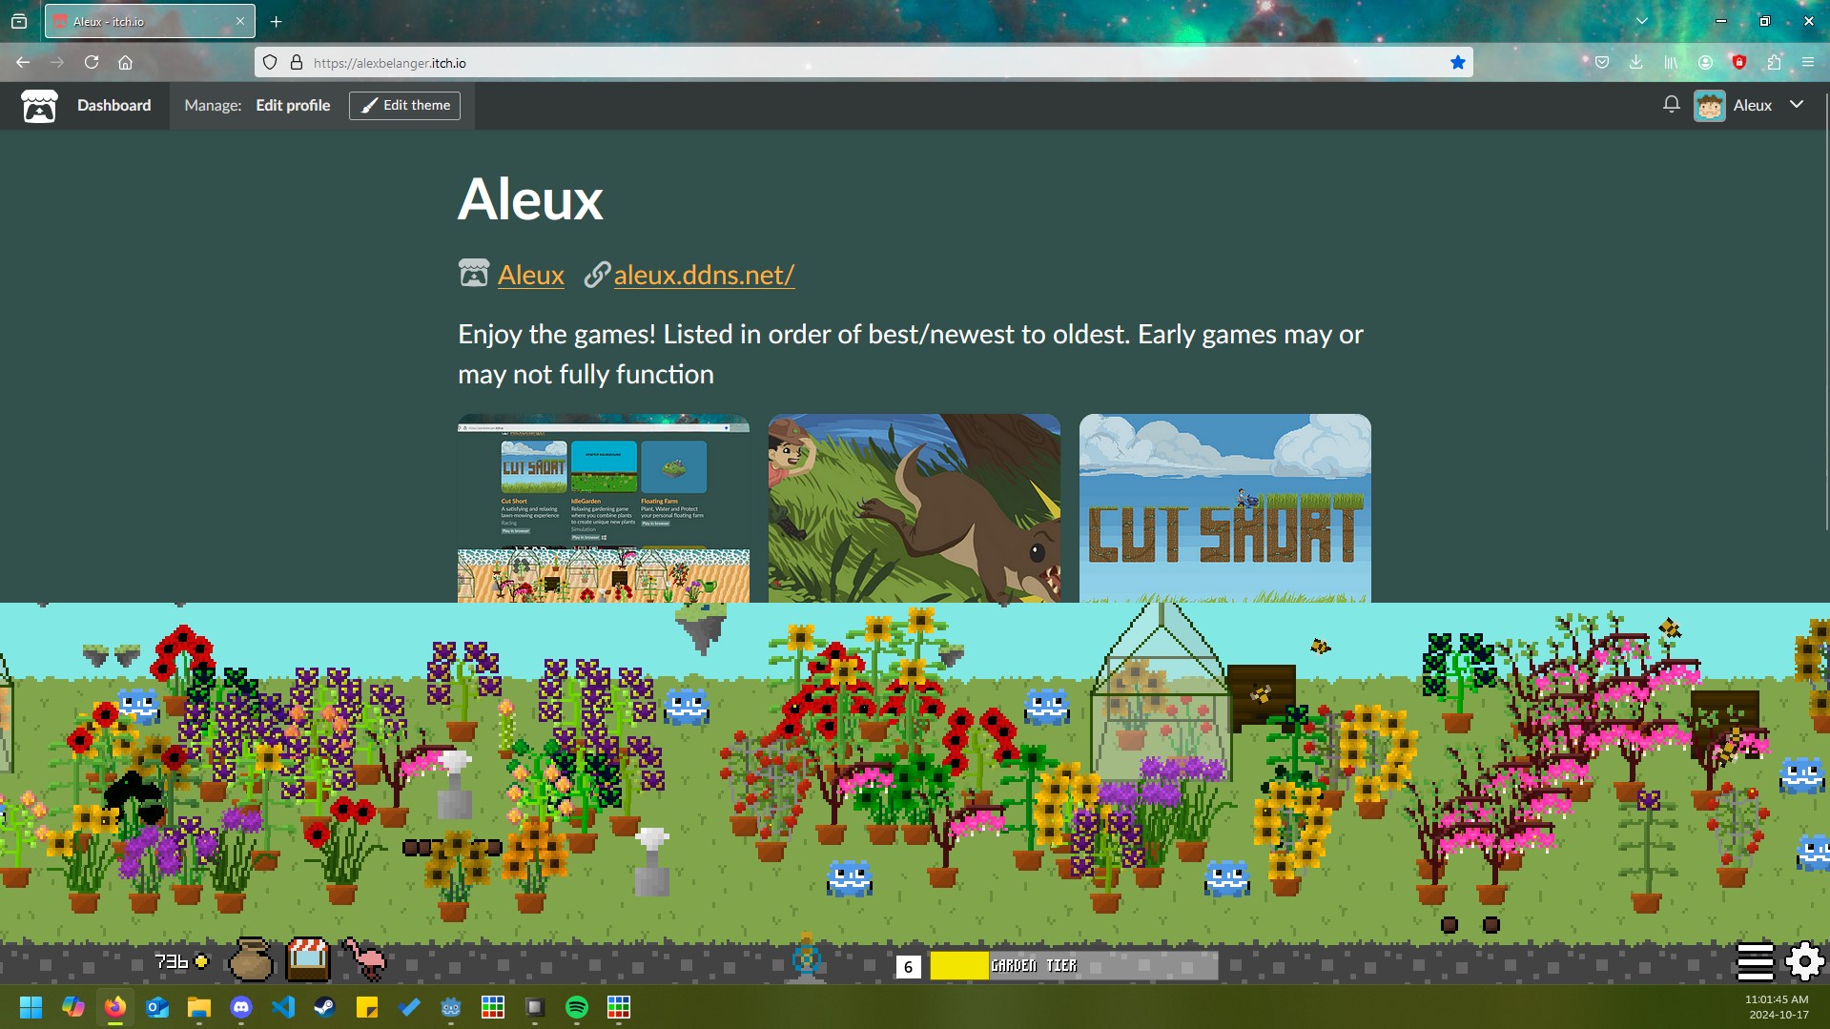Image resolution: width=1830 pixels, height=1029 pixels.
Task: Open the shop stall icon in the garden game
Action: 307,960
